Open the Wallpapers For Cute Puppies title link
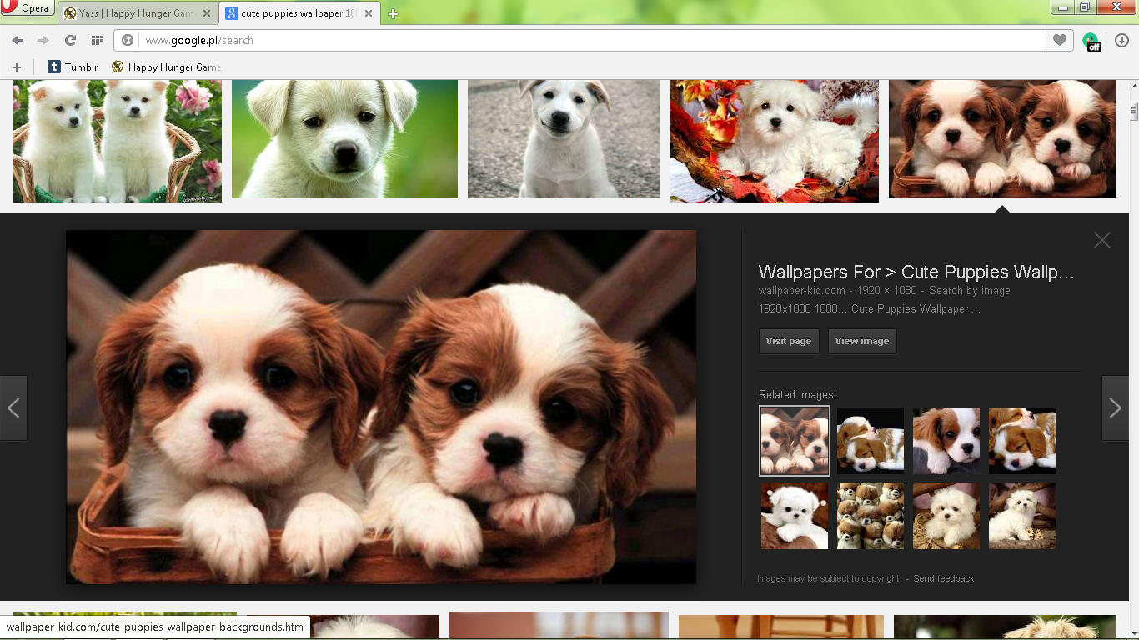Viewport: 1139px width, 640px height. tap(916, 272)
